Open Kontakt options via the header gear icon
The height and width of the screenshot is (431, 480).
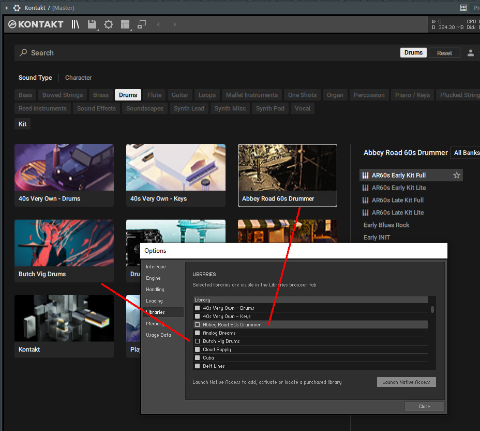(109, 24)
